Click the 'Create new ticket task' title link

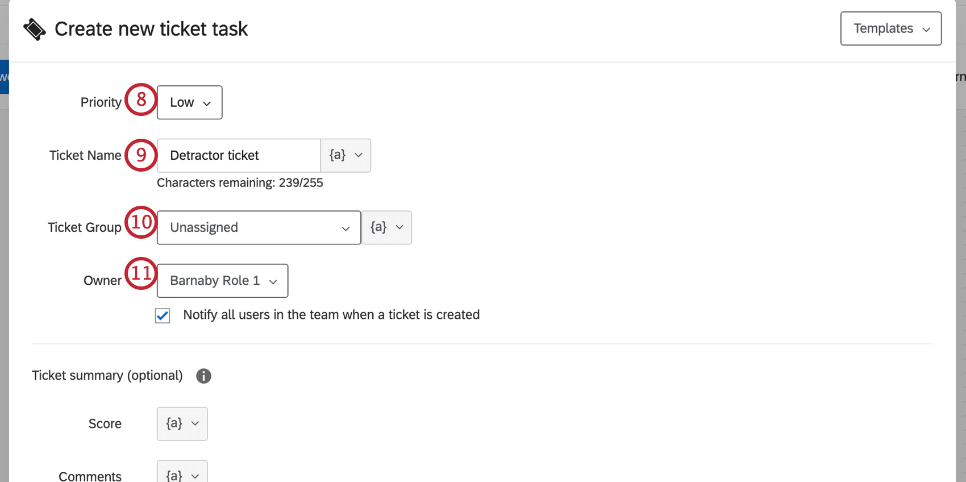(151, 28)
